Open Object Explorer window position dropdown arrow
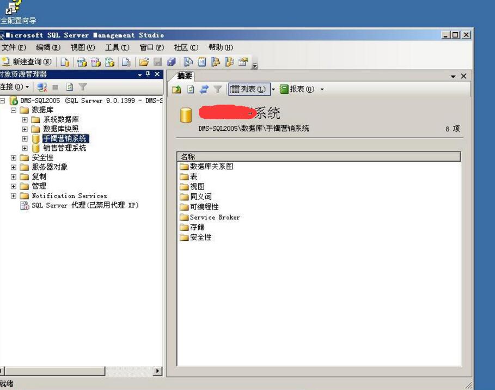The image size is (495, 390). (x=139, y=75)
